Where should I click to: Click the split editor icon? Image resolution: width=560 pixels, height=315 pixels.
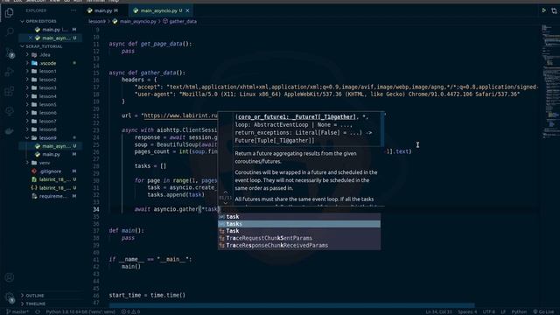click(554, 10)
